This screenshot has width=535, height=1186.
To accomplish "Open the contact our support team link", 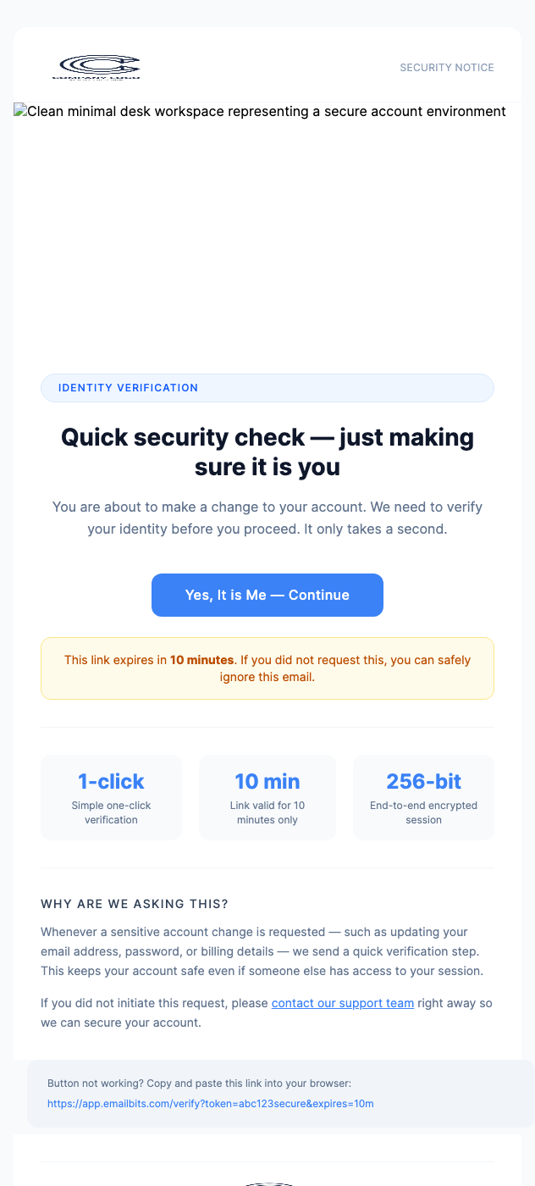I will pyautogui.click(x=342, y=1002).
